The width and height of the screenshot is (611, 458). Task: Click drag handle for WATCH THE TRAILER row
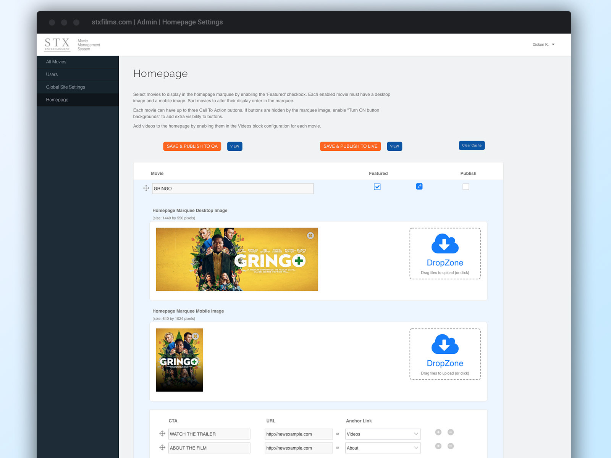point(162,434)
